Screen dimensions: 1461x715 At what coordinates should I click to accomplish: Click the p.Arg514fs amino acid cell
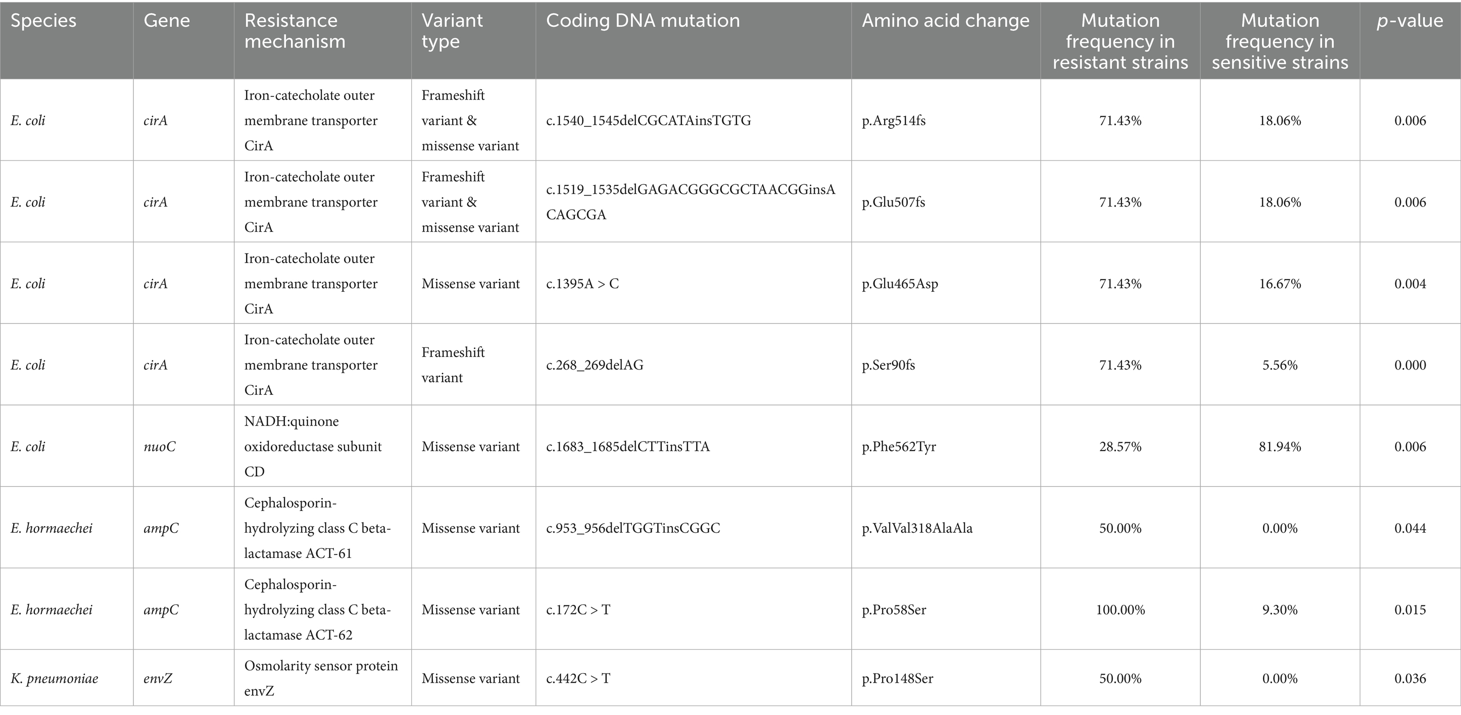click(893, 121)
